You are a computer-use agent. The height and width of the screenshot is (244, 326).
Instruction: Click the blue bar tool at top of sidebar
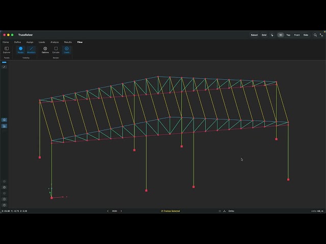[x=4, y=62]
